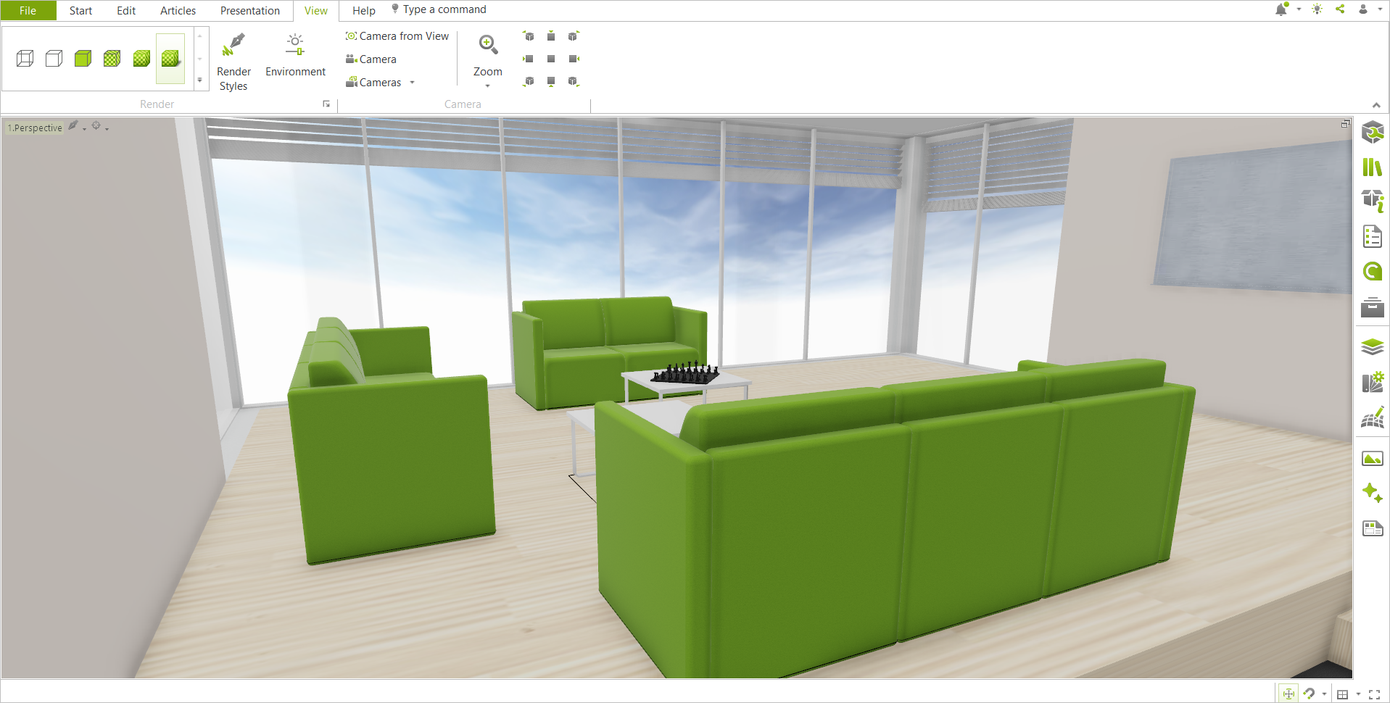Expand the notifications dropdown arrow

(1299, 9)
